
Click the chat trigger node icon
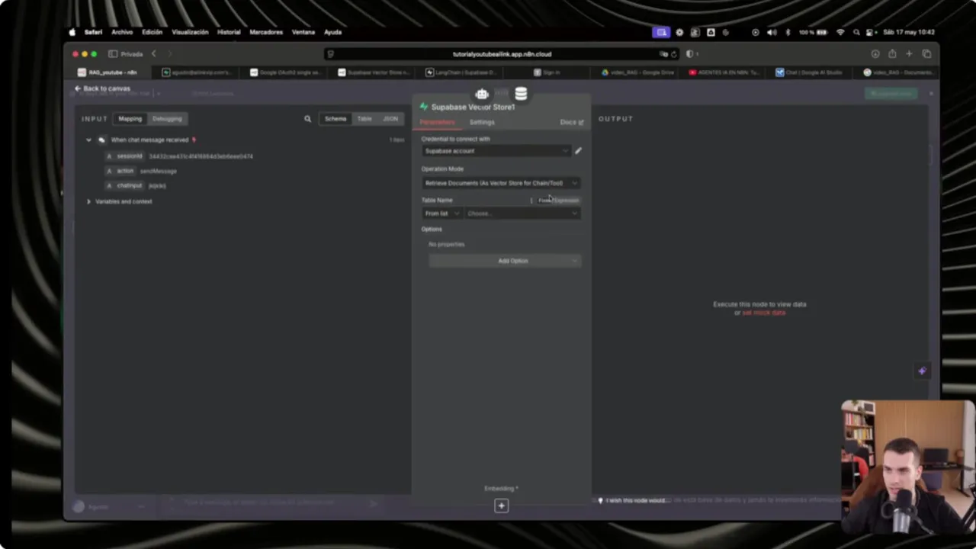click(101, 140)
